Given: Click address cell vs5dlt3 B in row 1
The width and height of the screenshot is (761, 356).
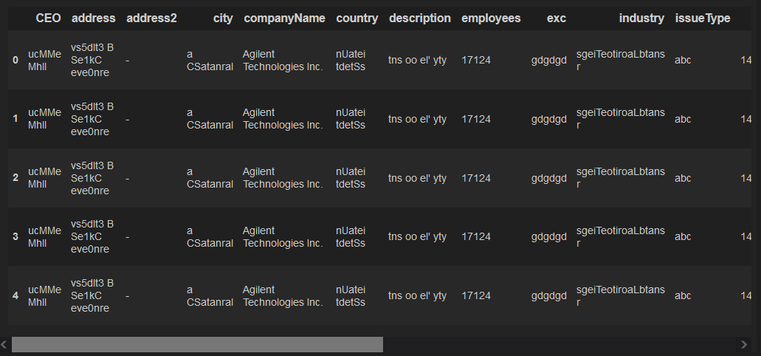Looking at the screenshot, I should (x=92, y=119).
